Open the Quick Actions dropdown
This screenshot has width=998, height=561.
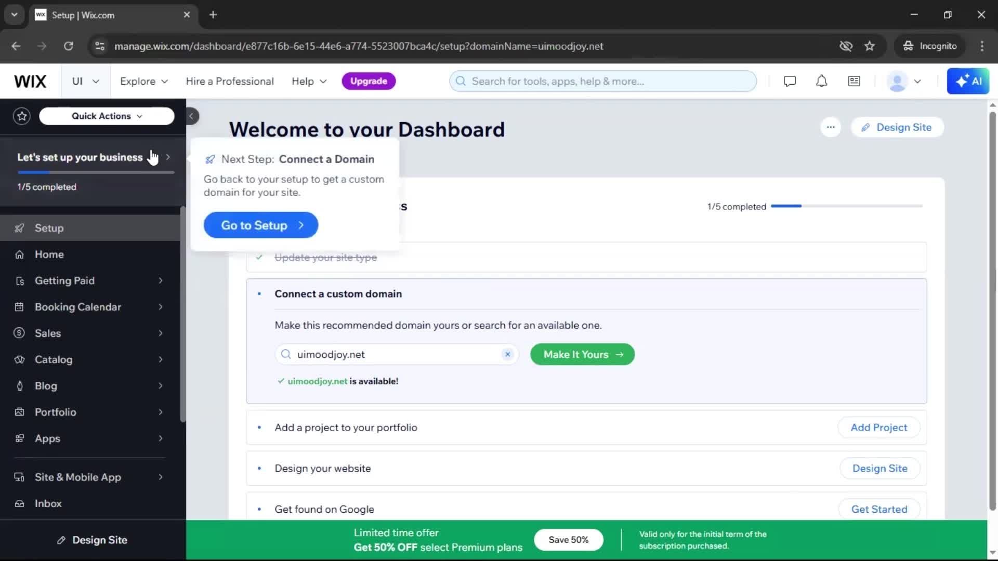point(107,116)
